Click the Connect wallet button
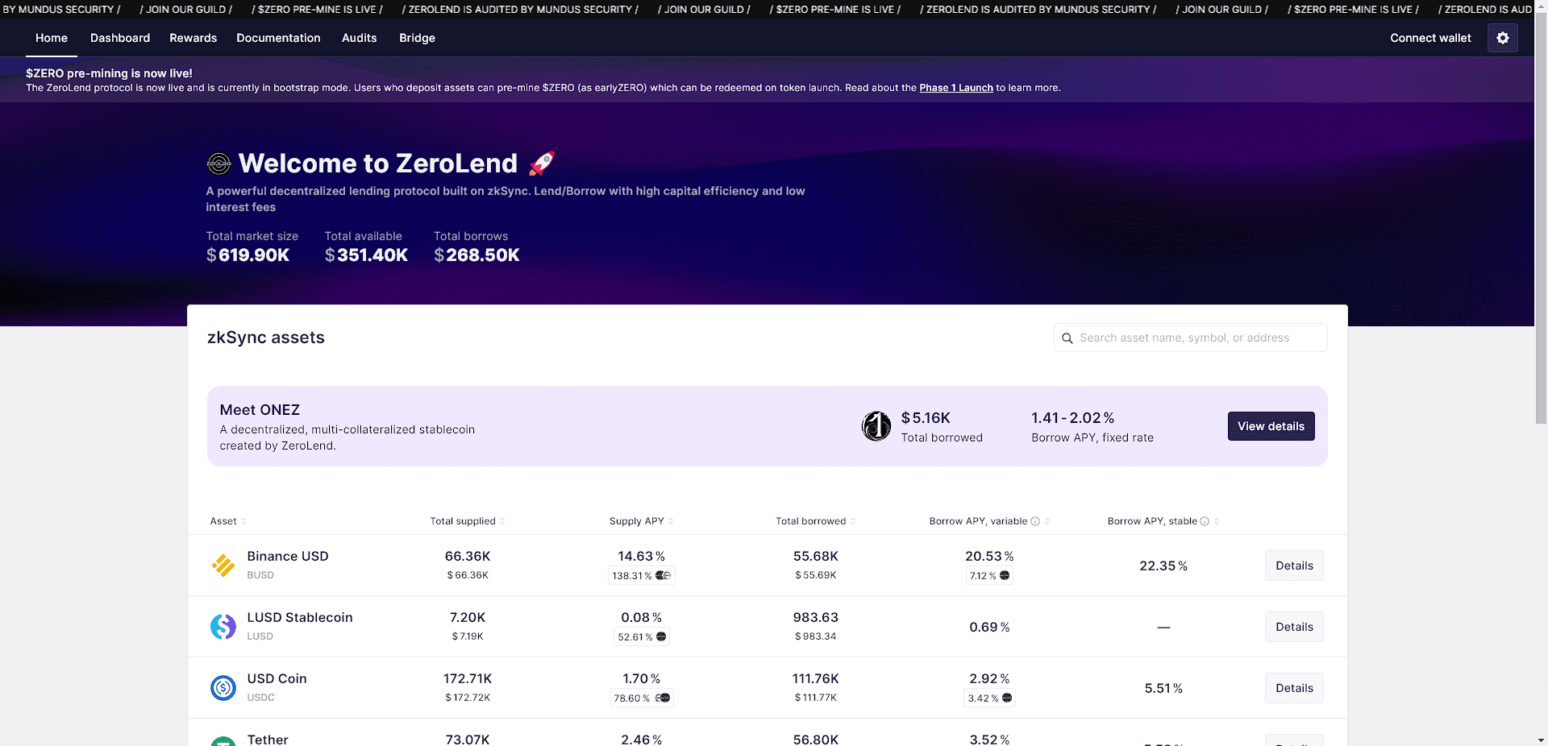The height and width of the screenshot is (746, 1548). (x=1429, y=38)
